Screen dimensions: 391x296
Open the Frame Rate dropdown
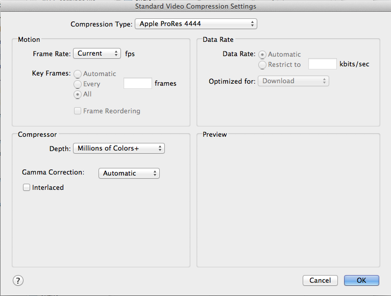[x=97, y=54]
